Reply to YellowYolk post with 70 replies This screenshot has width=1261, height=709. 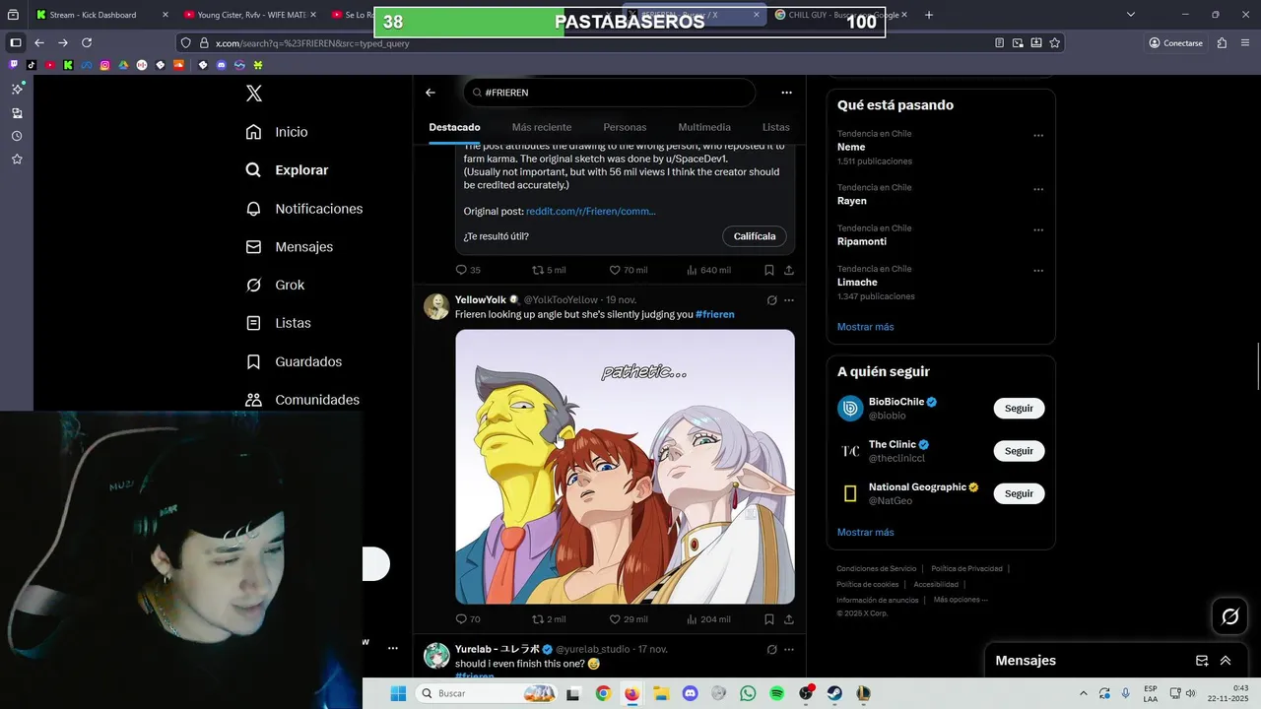tap(468, 619)
